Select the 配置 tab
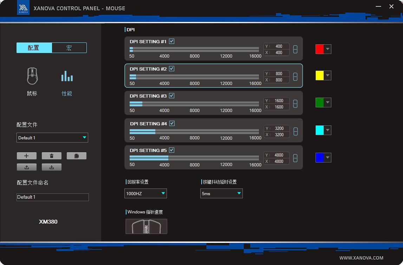Image resolution: width=403 pixels, height=265 pixels. [x=34, y=48]
